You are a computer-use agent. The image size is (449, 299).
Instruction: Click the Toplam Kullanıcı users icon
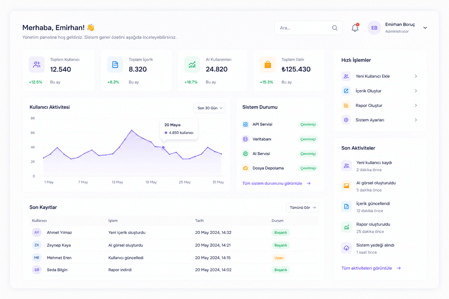click(x=37, y=65)
